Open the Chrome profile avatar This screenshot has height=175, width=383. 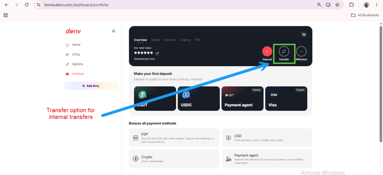coord(367,5)
